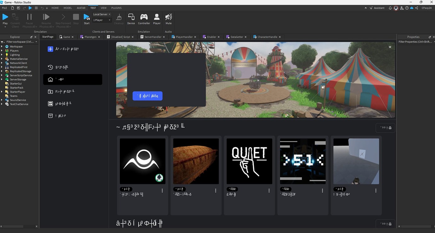The height and width of the screenshot is (233, 435).
Task: Switch to the MODEL ribbon tab
Action: click(67, 8)
